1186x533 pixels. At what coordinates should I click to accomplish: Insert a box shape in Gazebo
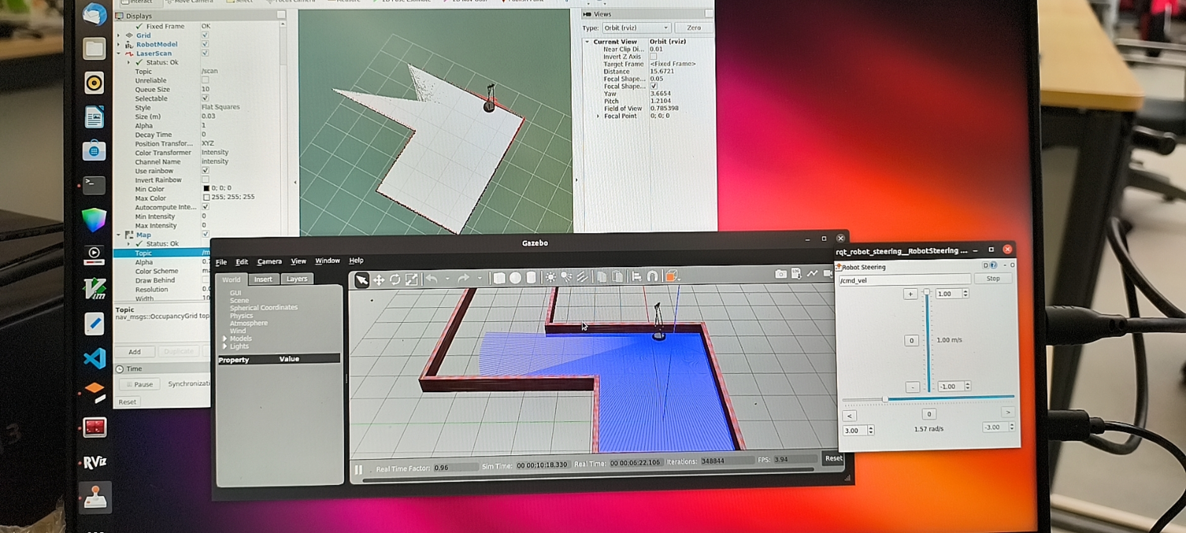pyautogui.click(x=499, y=278)
